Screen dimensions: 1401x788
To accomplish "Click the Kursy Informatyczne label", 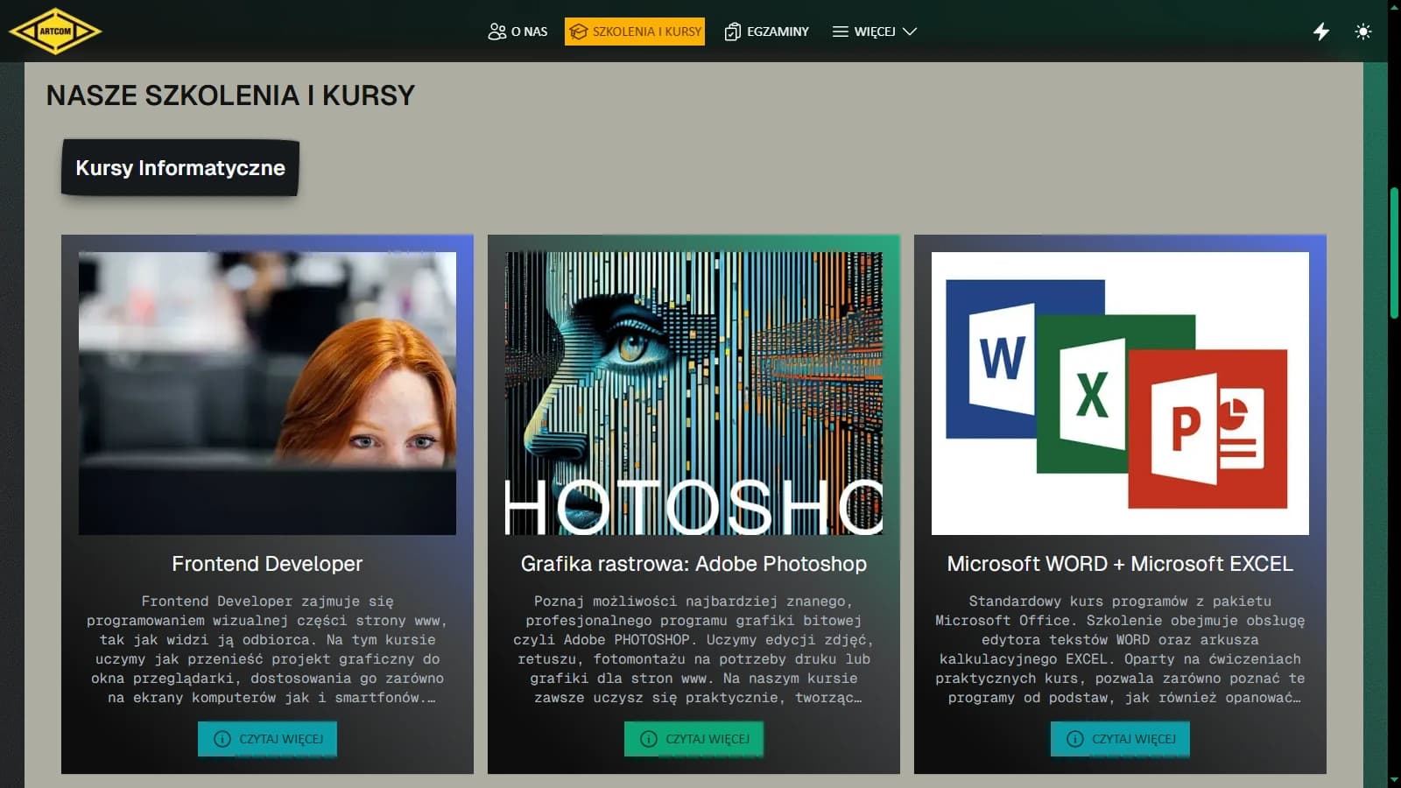I will 180,169.
